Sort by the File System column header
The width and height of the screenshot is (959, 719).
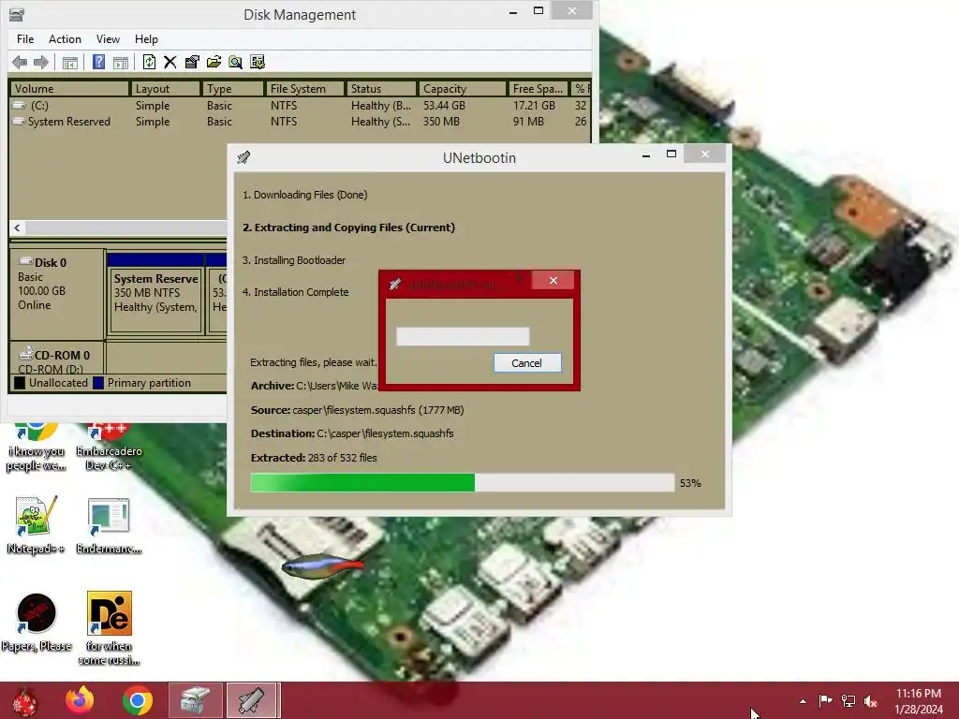pos(304,89)
